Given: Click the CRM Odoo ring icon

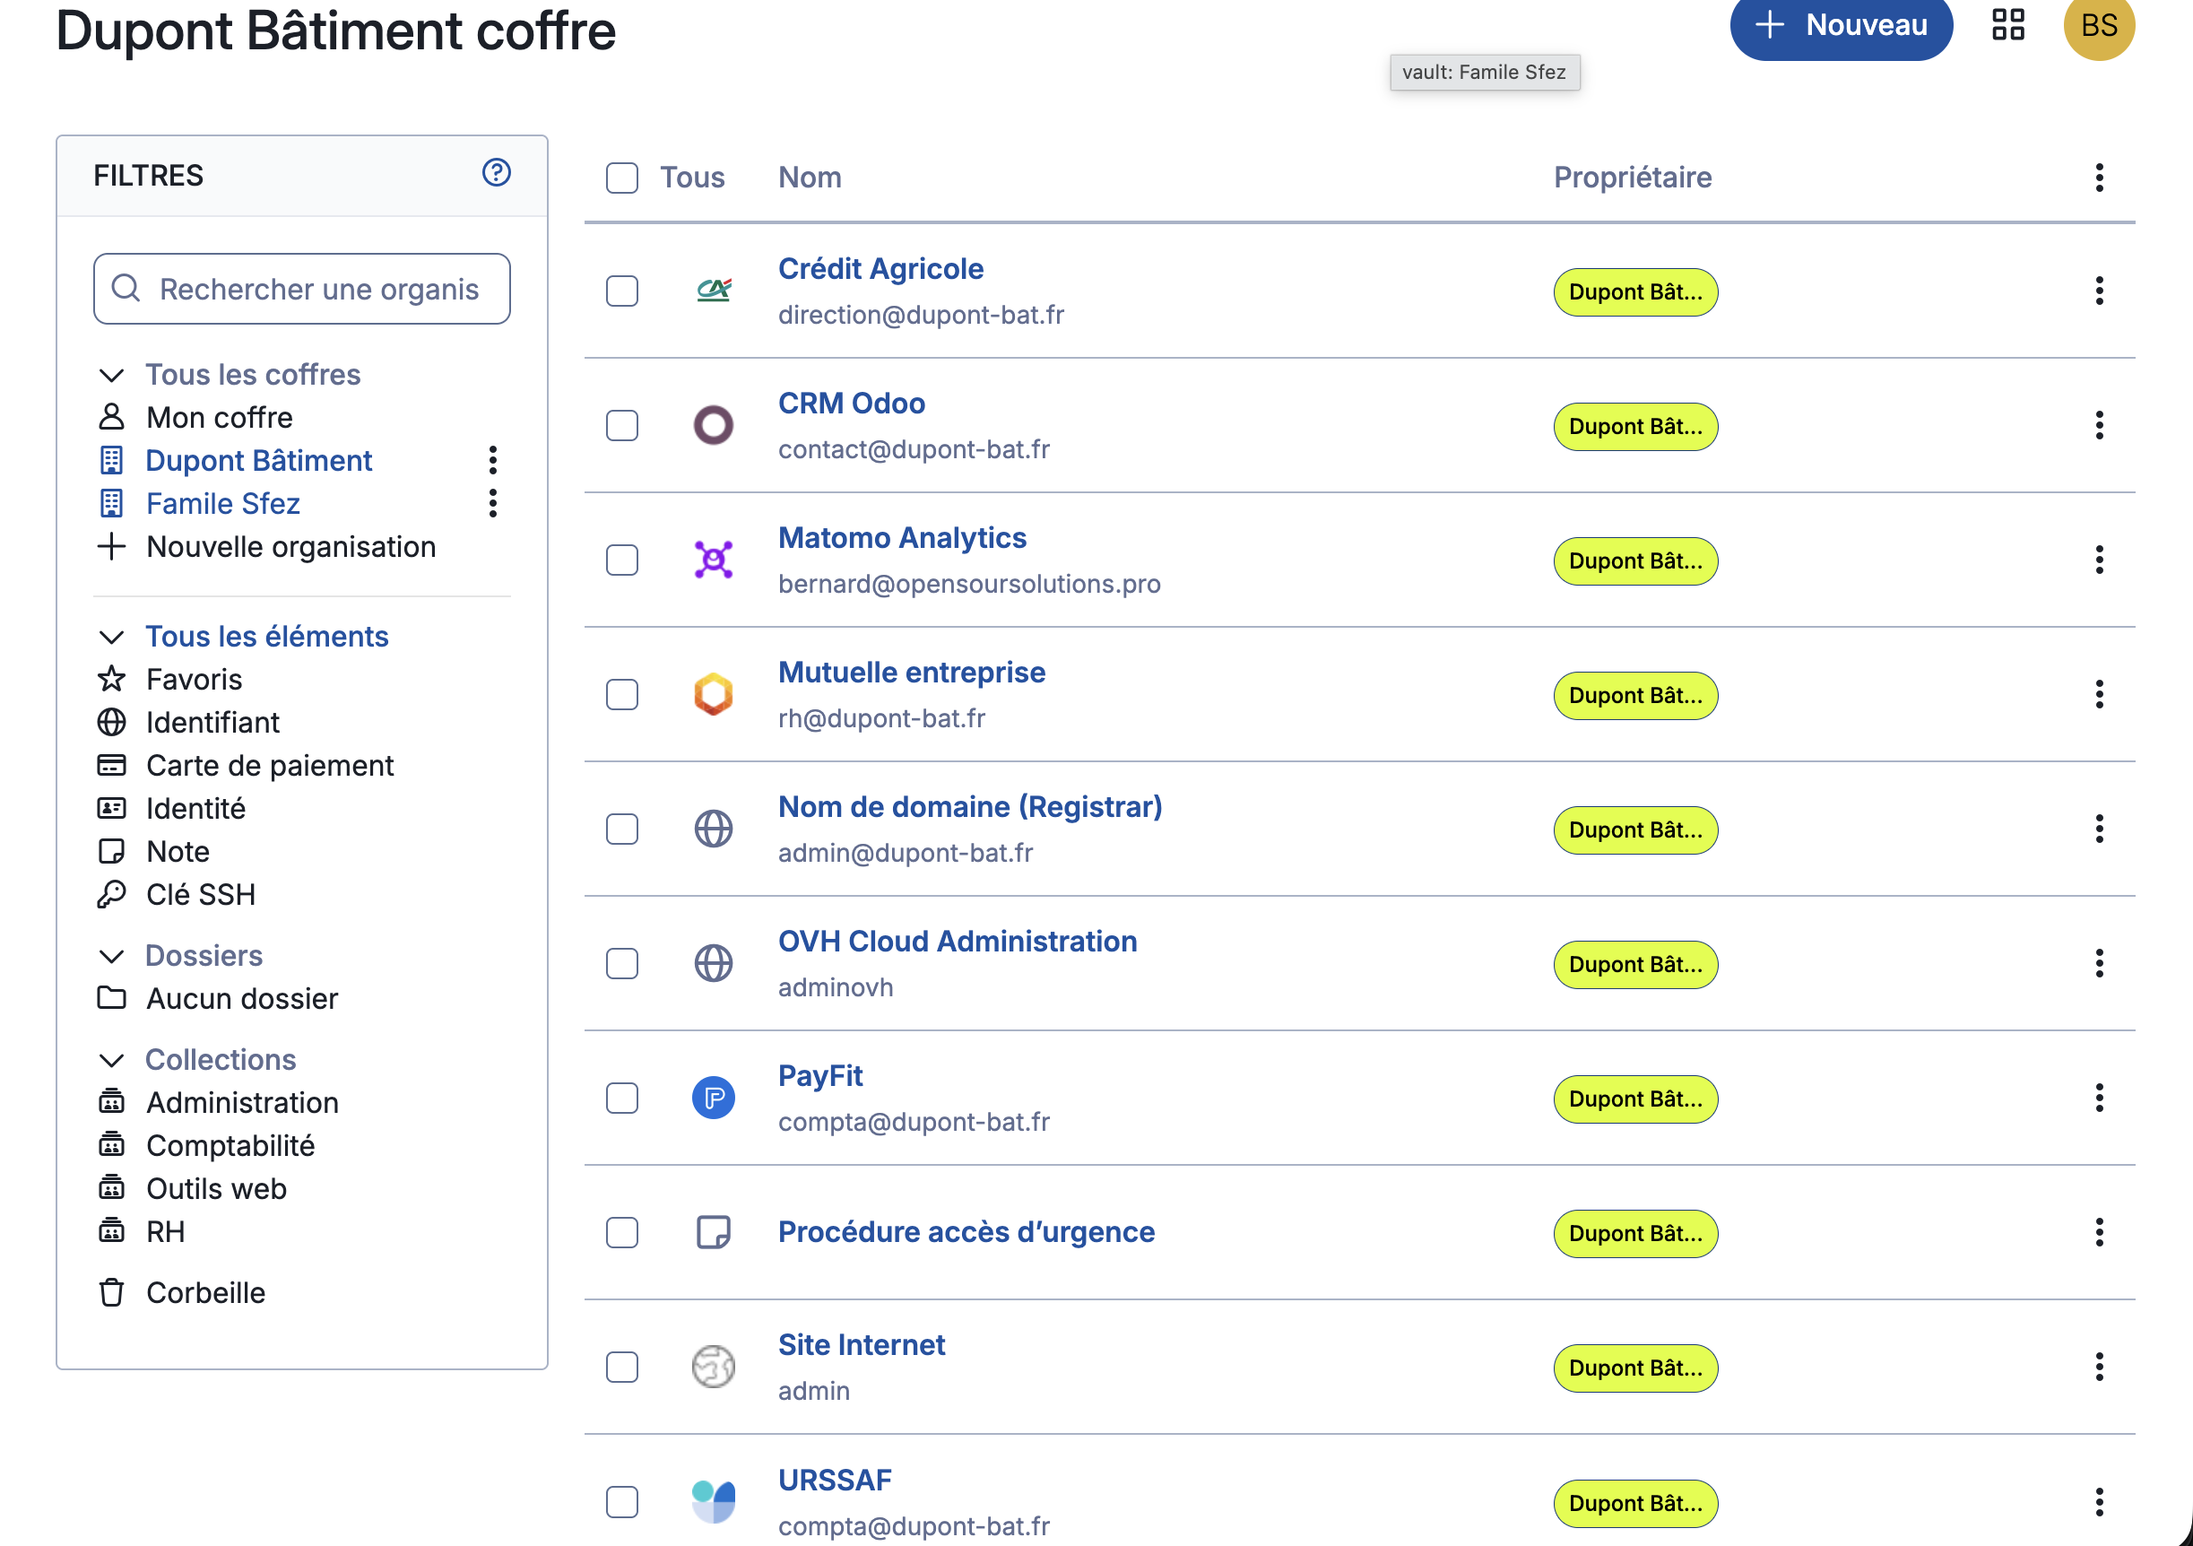Looking at the screenshot, I should (714, 425).
